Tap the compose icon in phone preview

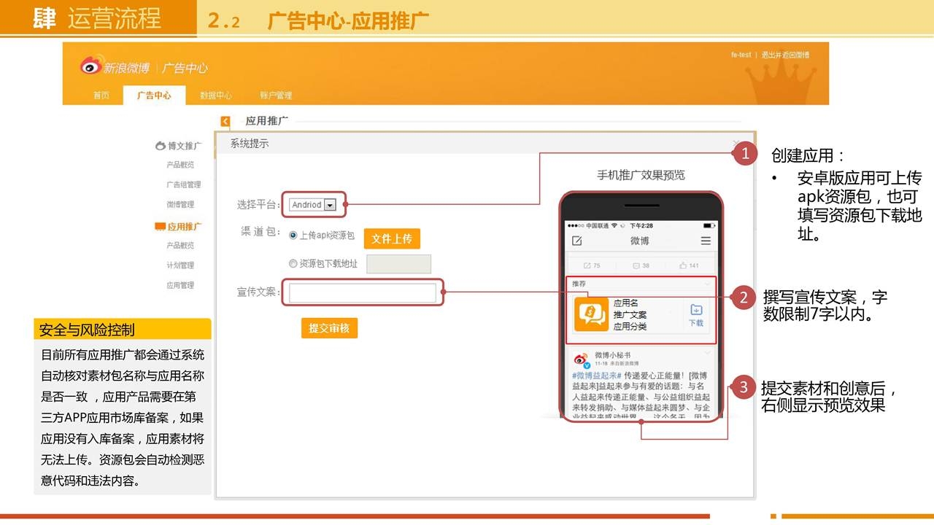pos(577,241)
